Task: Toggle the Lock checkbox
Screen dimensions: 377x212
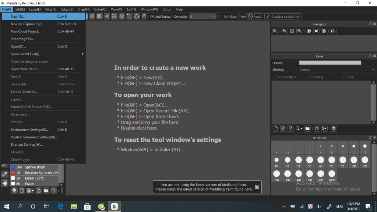Action: [x=345, y=77]
